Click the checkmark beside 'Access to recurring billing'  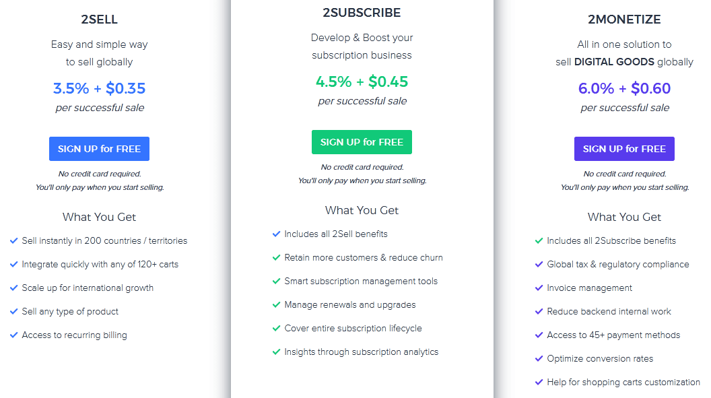pos(14,335)
